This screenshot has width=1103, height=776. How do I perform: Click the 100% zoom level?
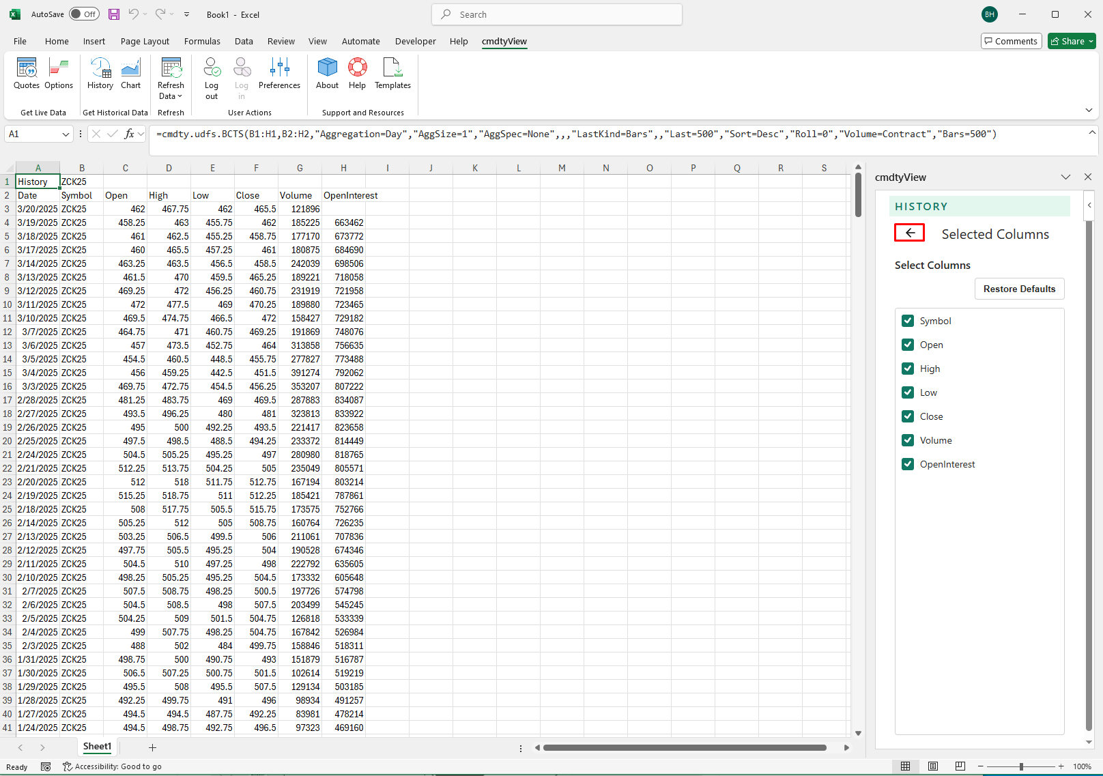1082,766
